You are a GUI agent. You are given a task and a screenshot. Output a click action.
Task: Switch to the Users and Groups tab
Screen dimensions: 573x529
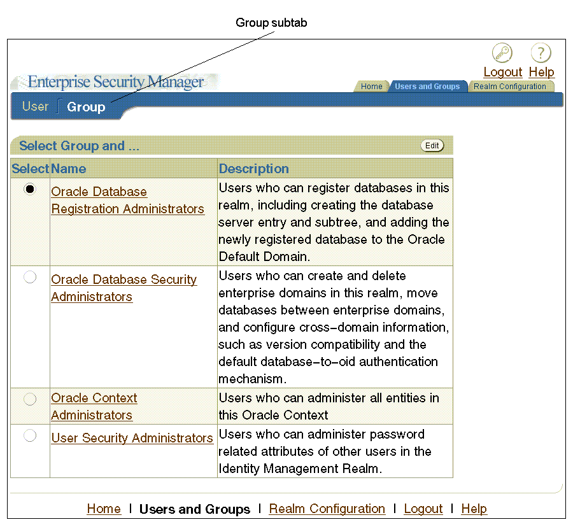coord(428,86)
